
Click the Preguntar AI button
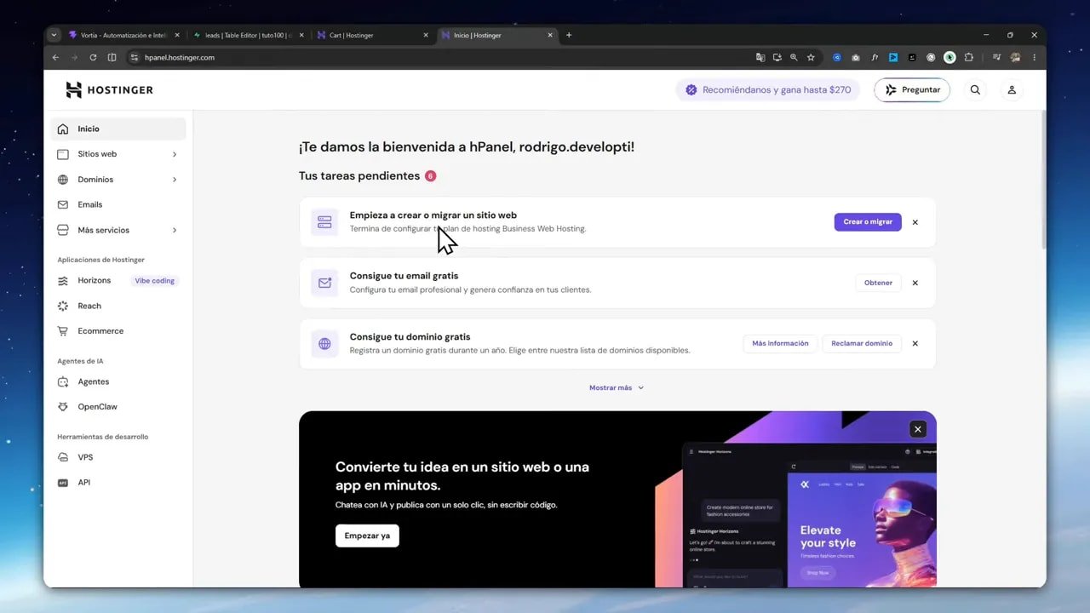point(912,89)
